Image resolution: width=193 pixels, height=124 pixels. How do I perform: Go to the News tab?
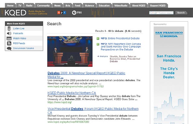pos(57,6)
